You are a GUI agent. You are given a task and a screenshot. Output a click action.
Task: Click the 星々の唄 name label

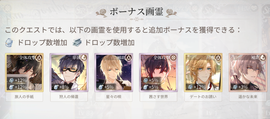(x=114, y=97)
